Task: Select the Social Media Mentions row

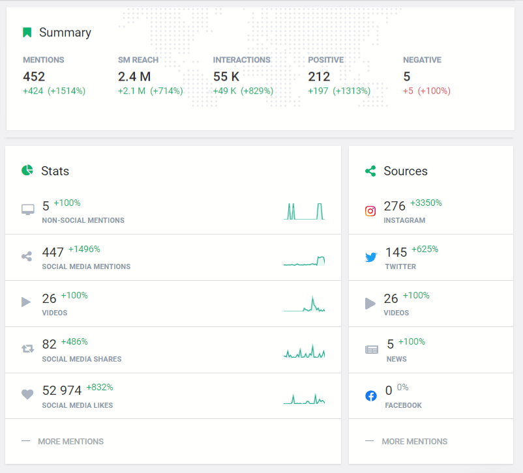Action: [173, 257]
